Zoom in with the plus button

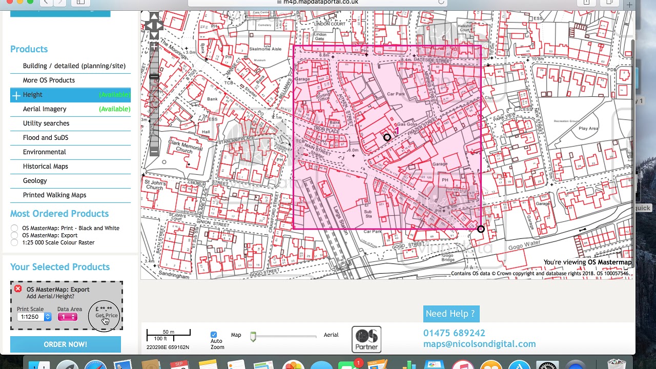click(154, 47)
